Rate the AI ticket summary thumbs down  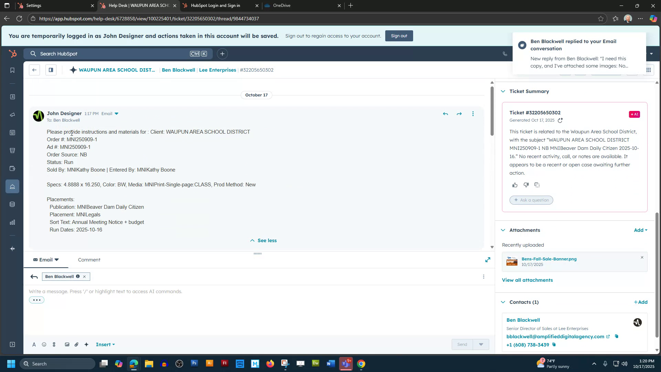(x=526, y=185)
